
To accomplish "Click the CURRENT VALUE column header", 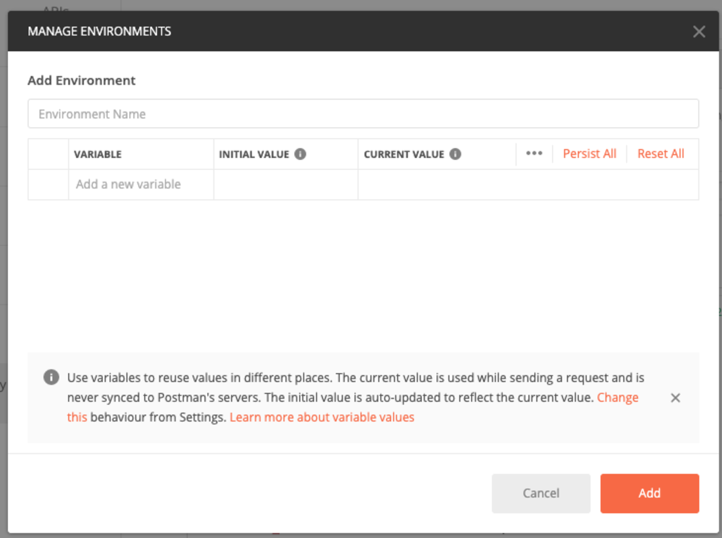I will point(404,154).
